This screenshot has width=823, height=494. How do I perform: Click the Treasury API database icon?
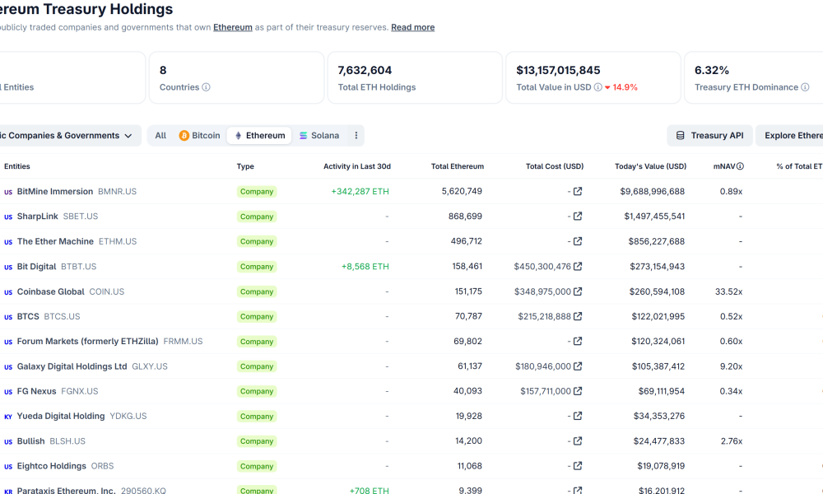(x=681, y=136)
